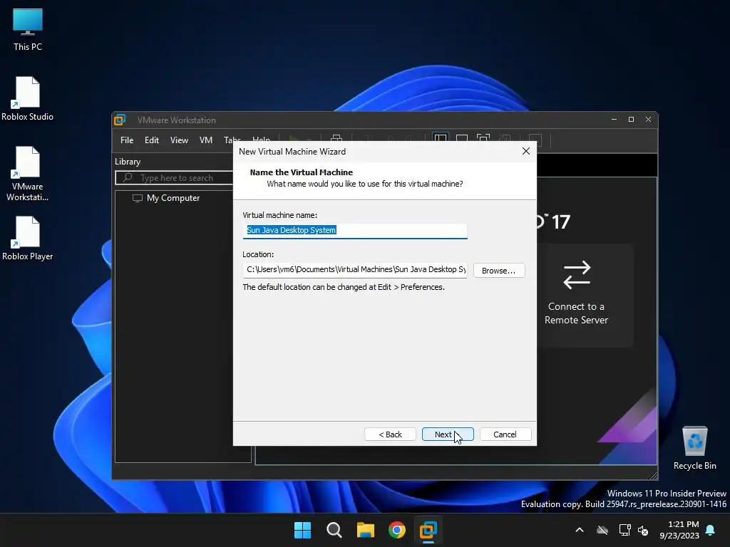Toggle the library panel view icon
This screenshot has height=547, width=730.
441,139
